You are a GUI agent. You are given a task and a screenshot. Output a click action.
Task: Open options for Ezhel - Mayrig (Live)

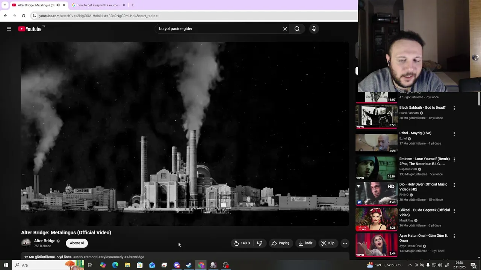(x=454, y=133)
